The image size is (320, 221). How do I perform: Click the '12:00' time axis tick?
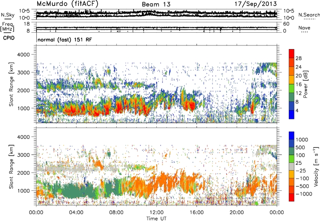coord(156,213)
